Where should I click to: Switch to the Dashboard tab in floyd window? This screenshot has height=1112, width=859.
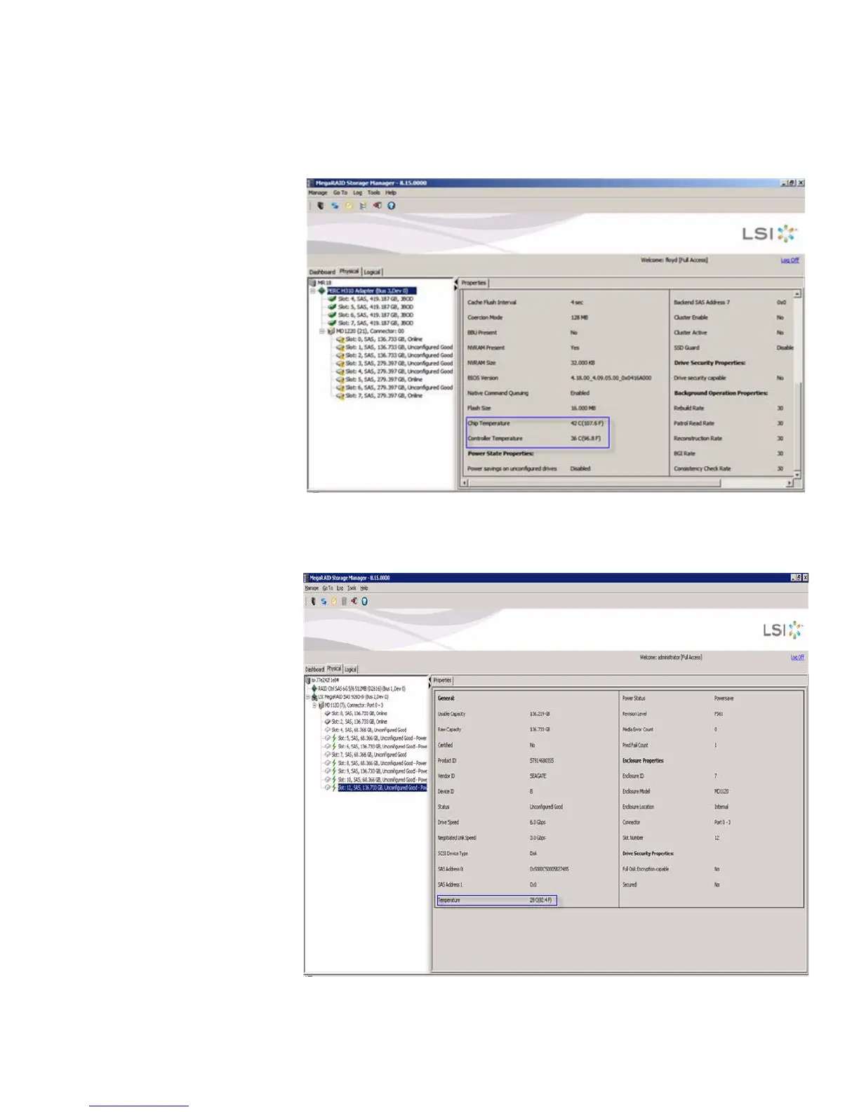point(322,272)
